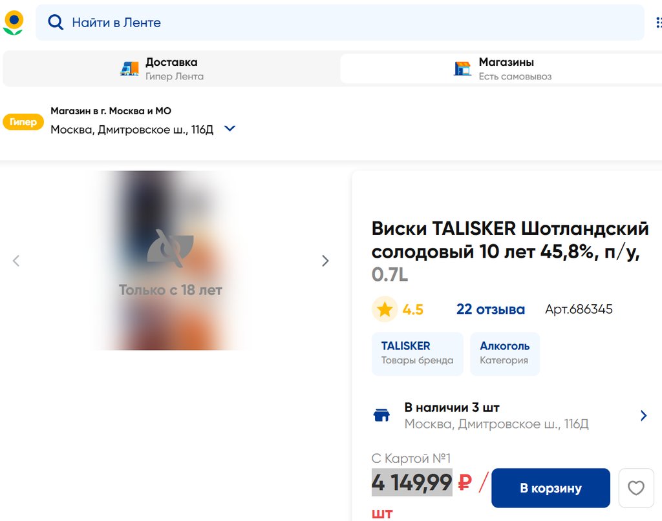662x521 pixels.
Task: Click the store pickup icon
Action: [x=462, y=68]
